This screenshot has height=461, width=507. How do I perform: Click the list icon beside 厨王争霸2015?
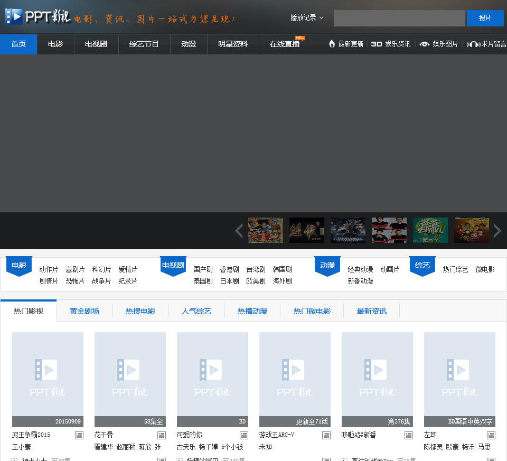(x=79, y=435)
